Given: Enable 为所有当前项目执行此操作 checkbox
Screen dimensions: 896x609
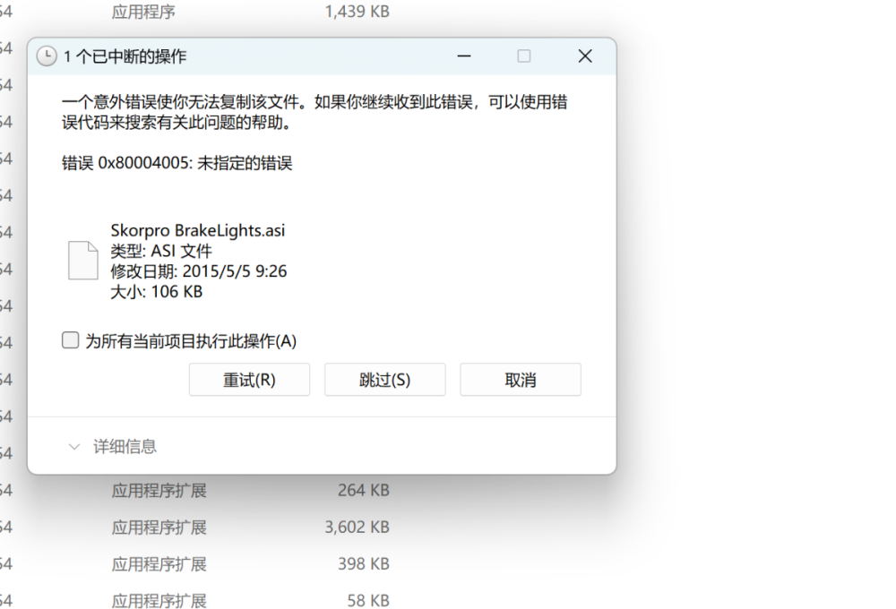Looking at the screenshot, I should tap(70, 339).
